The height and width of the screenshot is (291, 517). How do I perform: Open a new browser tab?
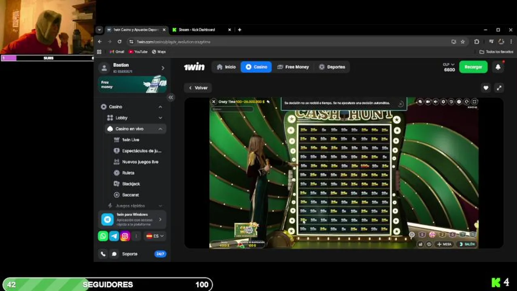pyautogui.click(x=239, y=30)
